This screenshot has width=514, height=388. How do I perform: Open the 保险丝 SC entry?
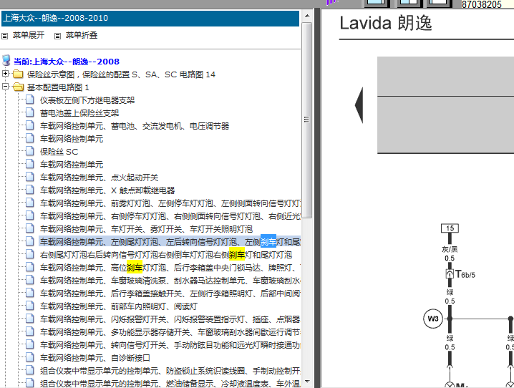pyautogui.click(x=59, y=152)
